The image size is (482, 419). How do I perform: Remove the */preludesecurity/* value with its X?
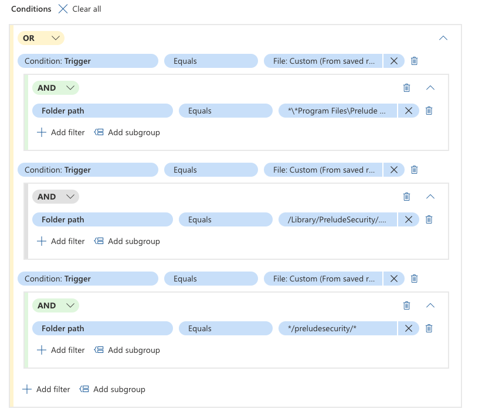click(408, 328)
